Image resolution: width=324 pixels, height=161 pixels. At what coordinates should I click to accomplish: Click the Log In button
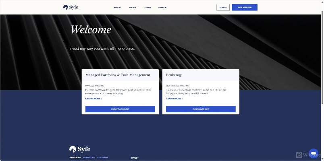point(223,7)
